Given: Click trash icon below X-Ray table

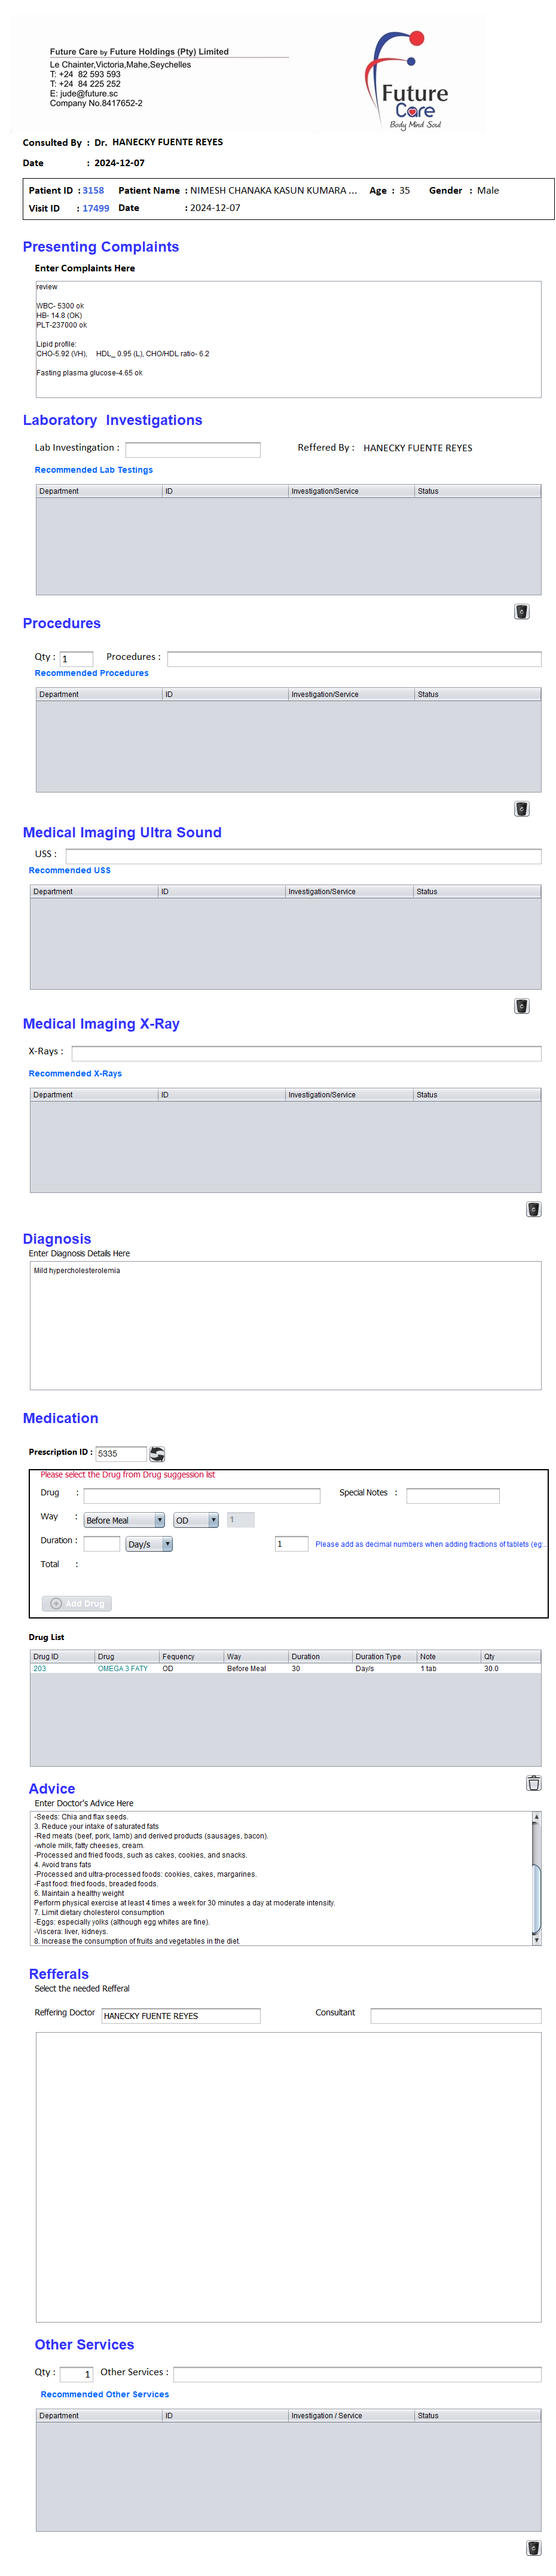Looking at the screenshot, I should coord(533,1208).
